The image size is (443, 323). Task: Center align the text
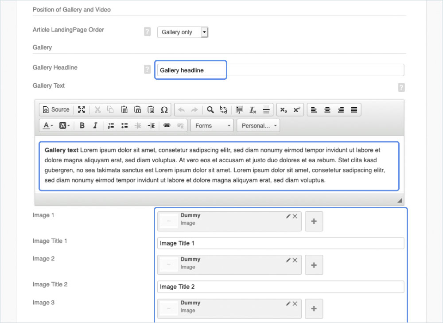[327, 109]
